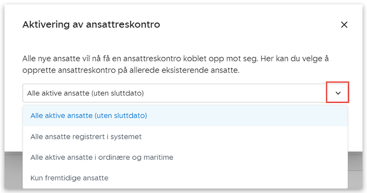367x193 pixels.
Task: Collapse the dropdown with the chevron arrow
Action: click(338, 93)
